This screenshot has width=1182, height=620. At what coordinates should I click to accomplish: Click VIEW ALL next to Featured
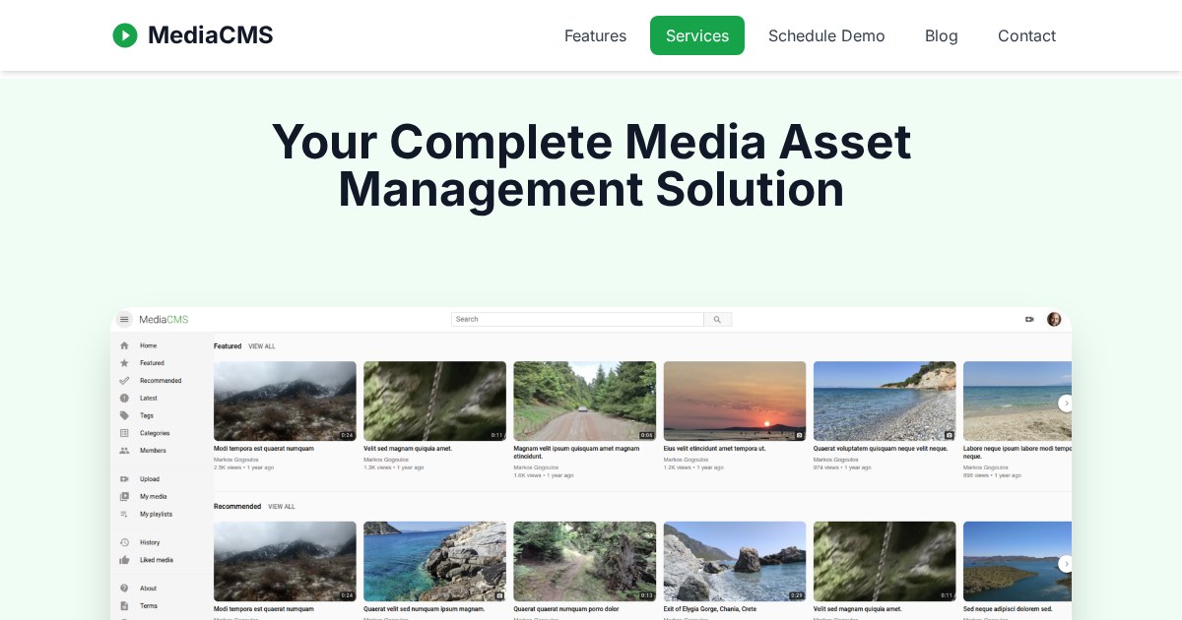262,346
